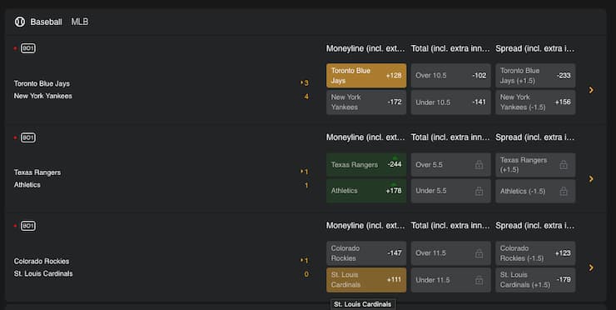Screen dimensions: 616x310
Task: Click Moneyline header in Blue Jays game
Action: click(365, 49)
